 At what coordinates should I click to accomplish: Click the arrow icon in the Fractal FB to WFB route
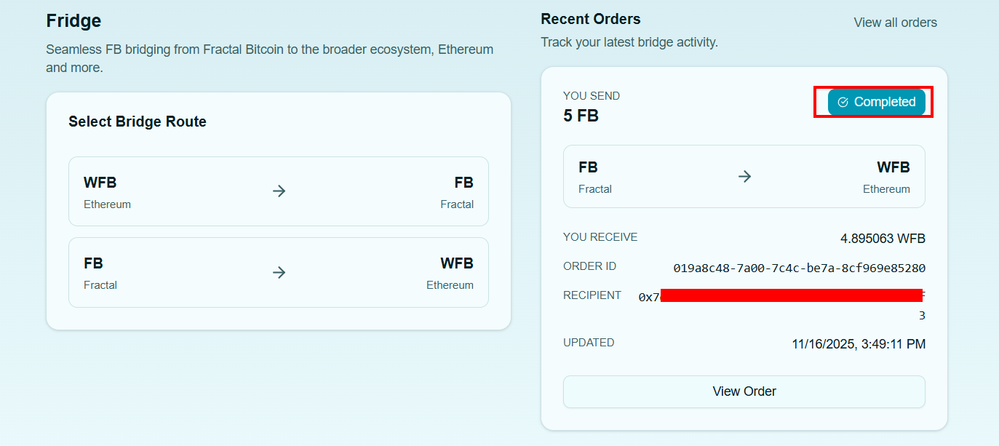click(279, 273)
